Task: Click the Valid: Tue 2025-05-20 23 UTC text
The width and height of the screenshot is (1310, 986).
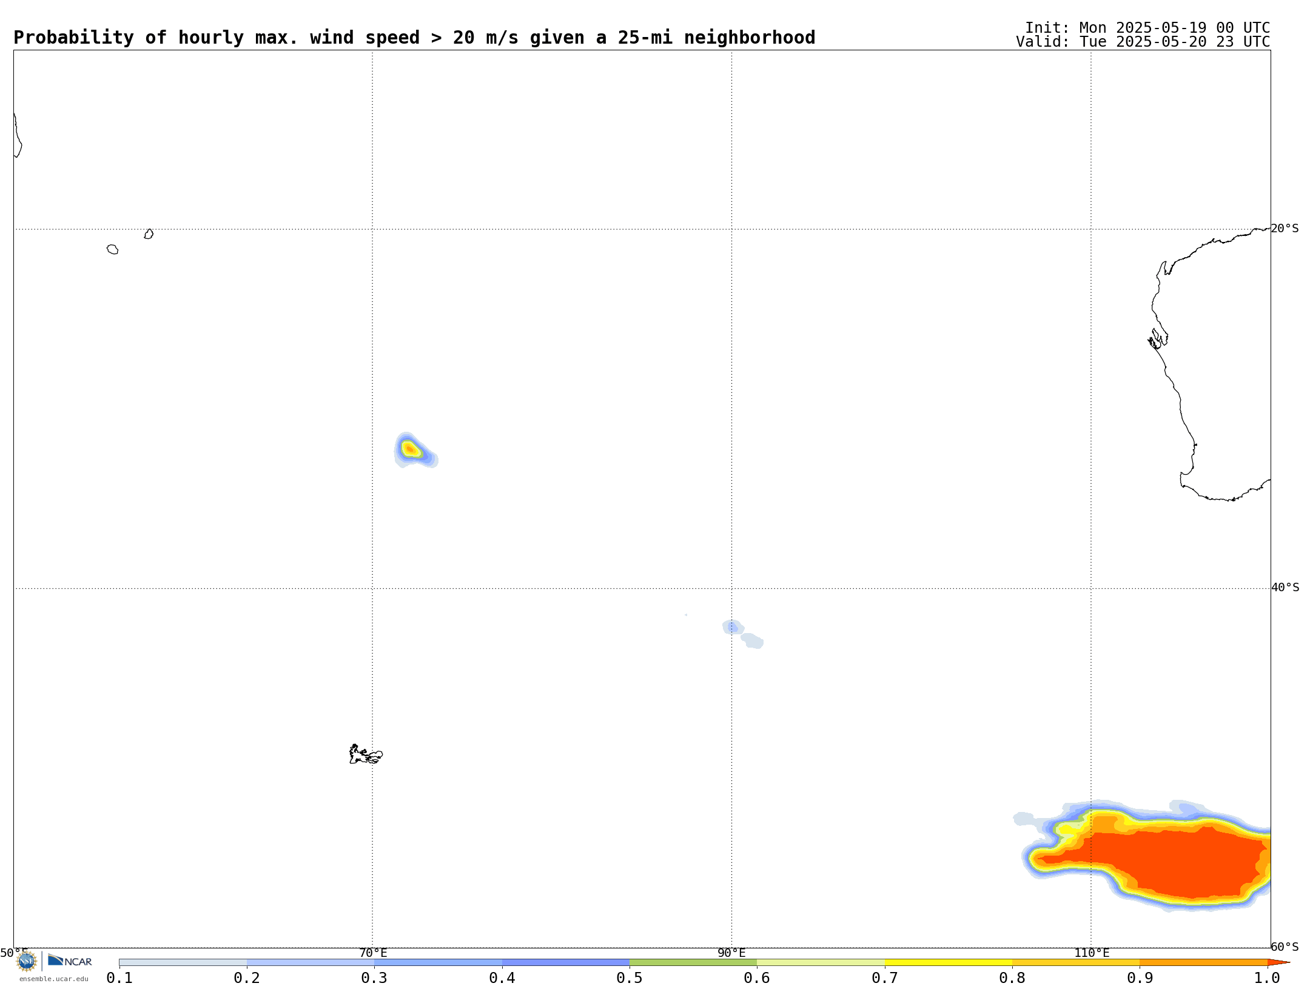Action: (1143, 42)
